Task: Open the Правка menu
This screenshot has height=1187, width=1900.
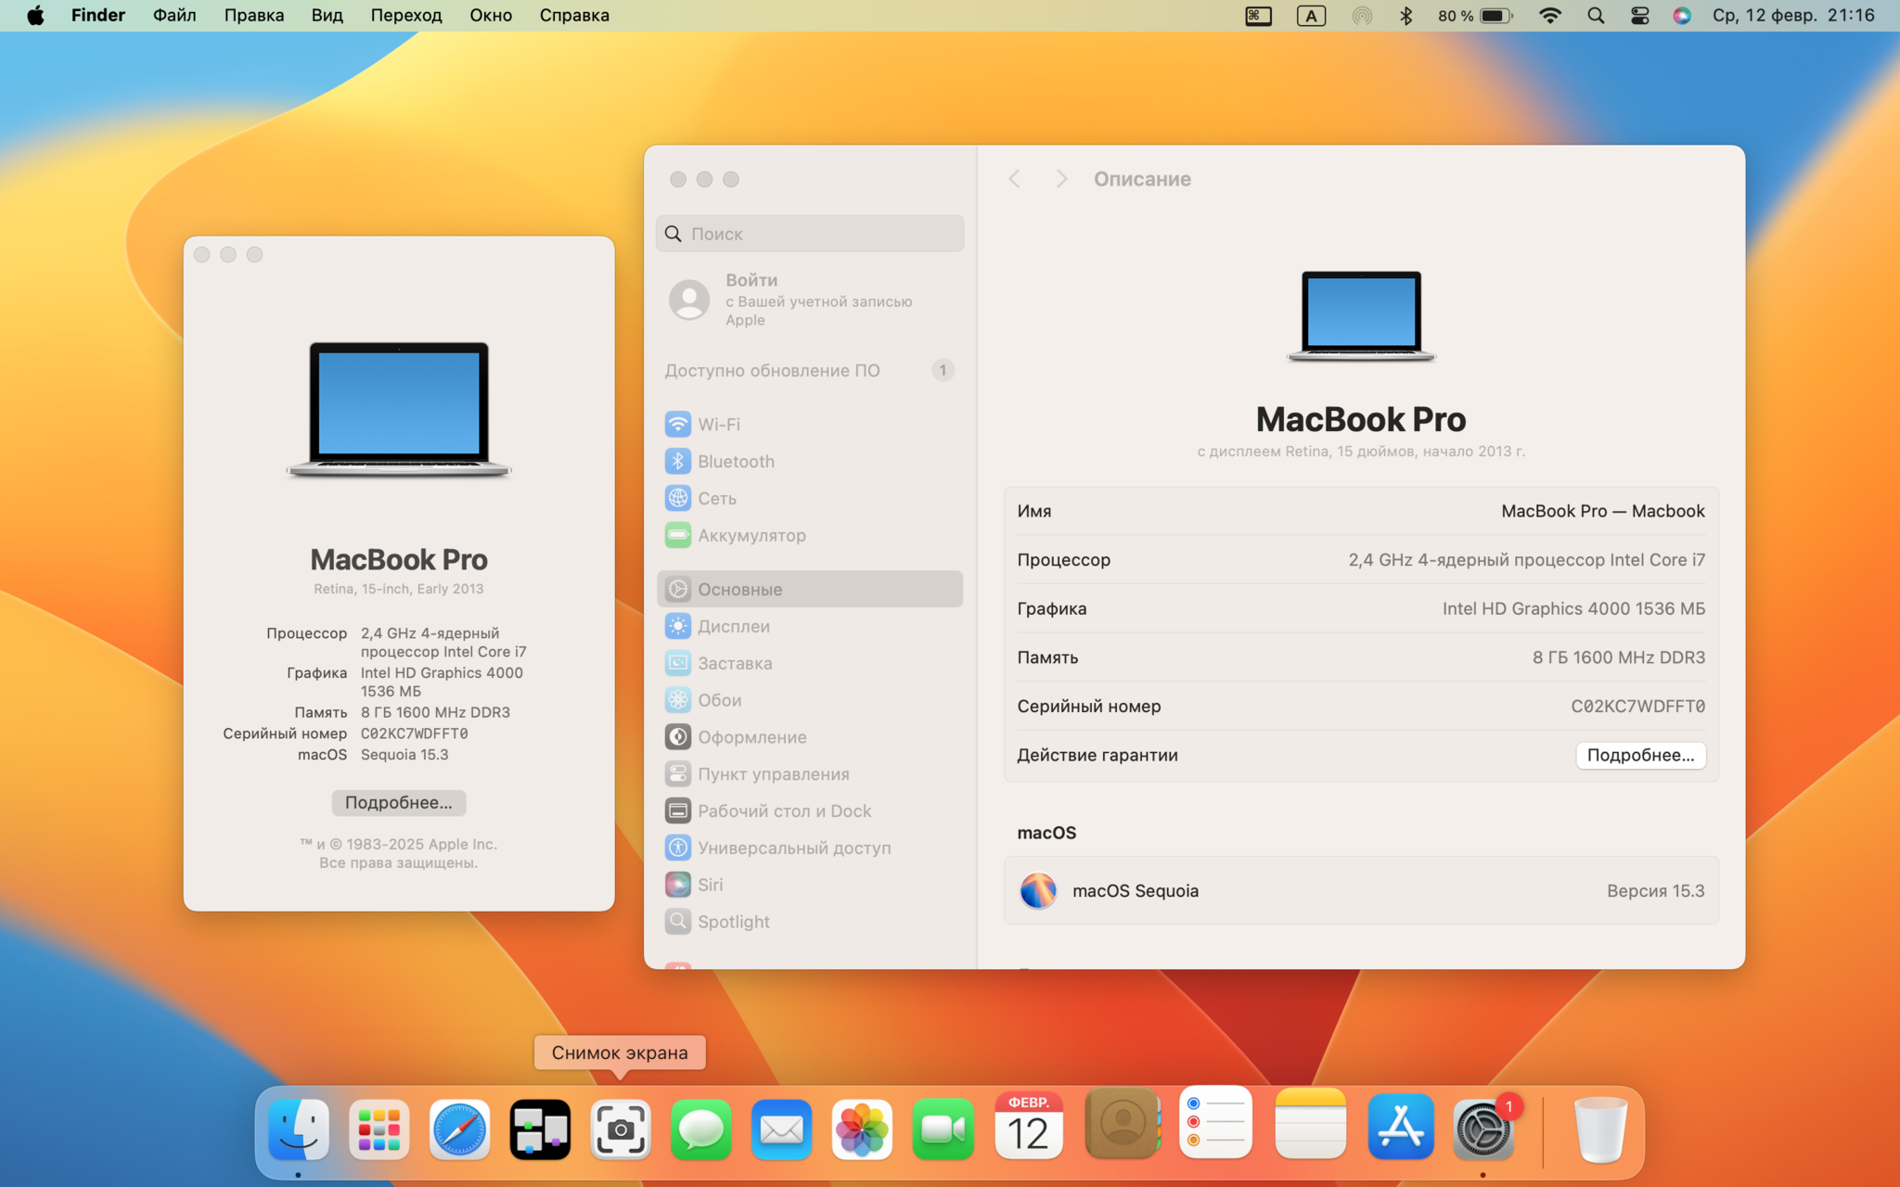Action: point(254,16)
